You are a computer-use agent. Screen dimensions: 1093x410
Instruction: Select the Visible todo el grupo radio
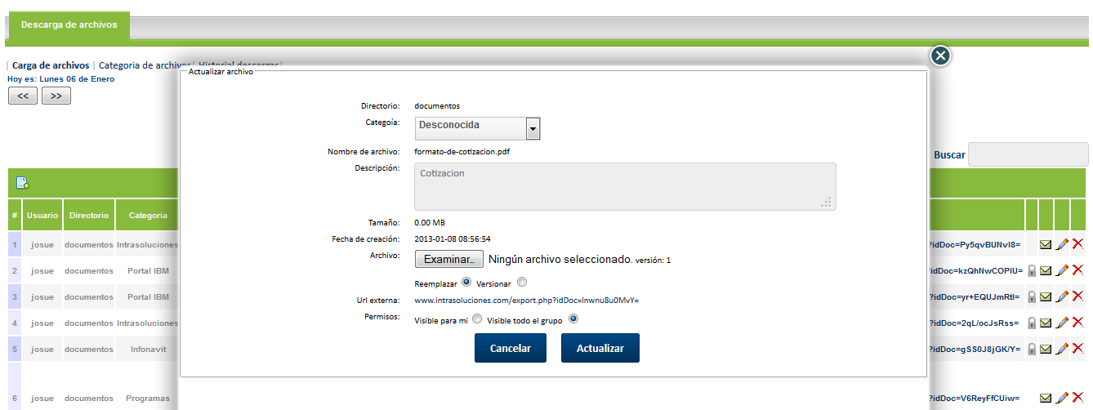point(573,319)
